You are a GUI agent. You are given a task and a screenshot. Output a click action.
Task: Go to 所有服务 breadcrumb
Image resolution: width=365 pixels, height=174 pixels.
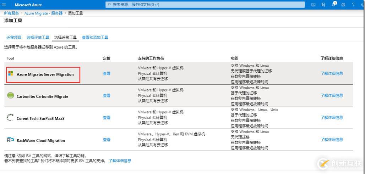(x=12, y=13)
